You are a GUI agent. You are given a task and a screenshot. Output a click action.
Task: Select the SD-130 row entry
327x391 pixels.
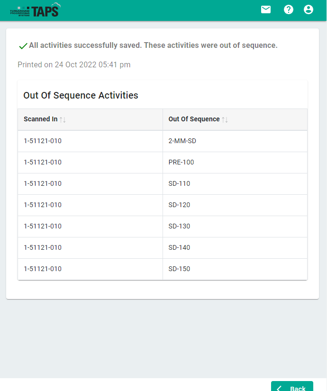(x=179, y=226)
